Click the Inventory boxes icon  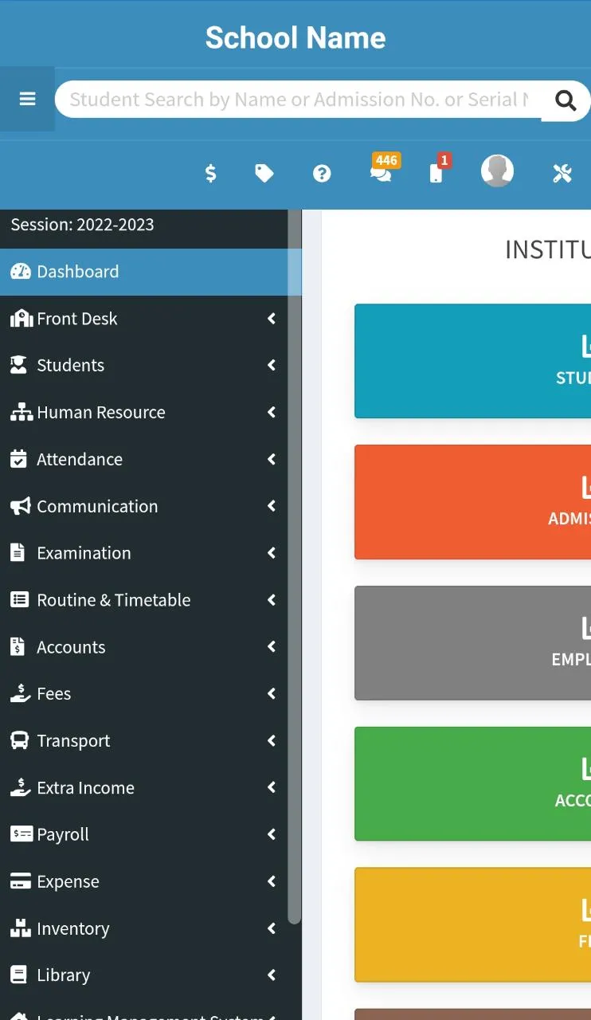(x=20, y=928)
